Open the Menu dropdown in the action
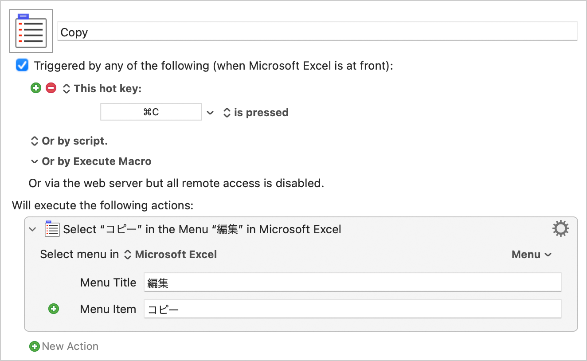Viewport: 587px width, 361px height. [531, 255]
